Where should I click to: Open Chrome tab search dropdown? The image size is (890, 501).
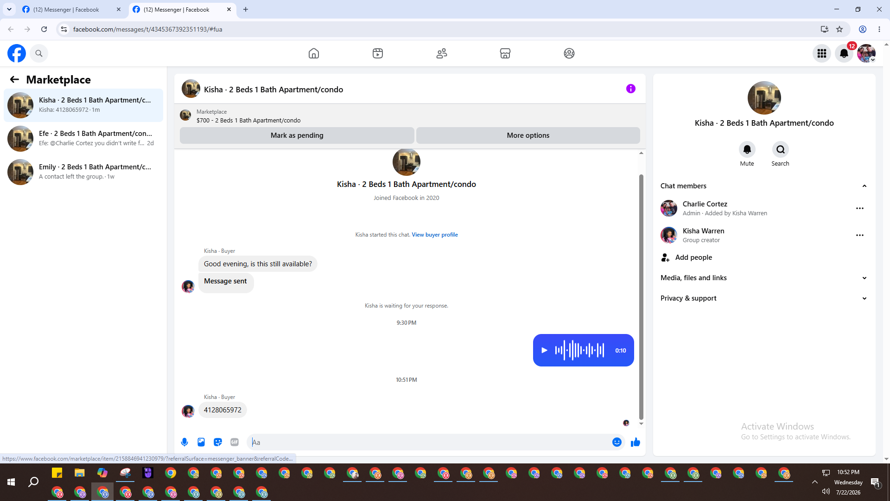(9, 9)
